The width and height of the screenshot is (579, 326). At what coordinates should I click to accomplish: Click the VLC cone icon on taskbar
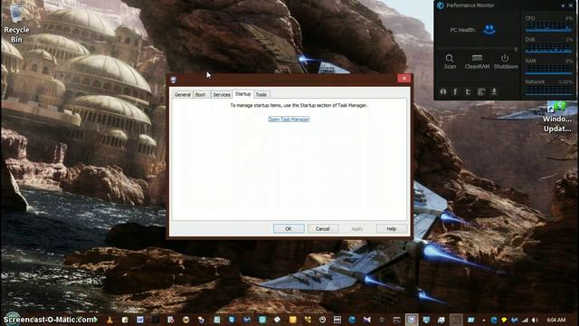coord(109,320)
